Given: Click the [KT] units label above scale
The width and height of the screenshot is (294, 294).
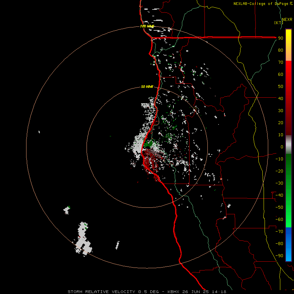Looking at the screenshot, I should pyautogui.click(x=279, y=23).
